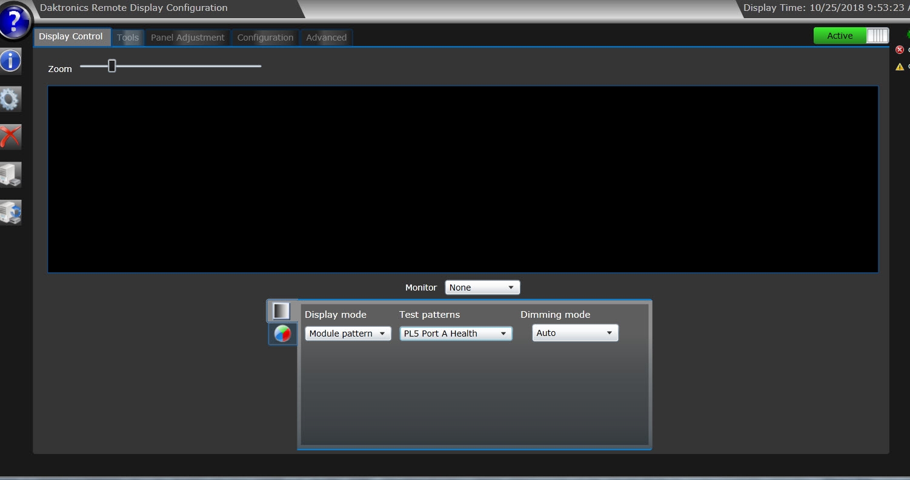Select the grayscale gradient panel icon
The height and width of the screenshot is (480, 910).
[282, 311]
